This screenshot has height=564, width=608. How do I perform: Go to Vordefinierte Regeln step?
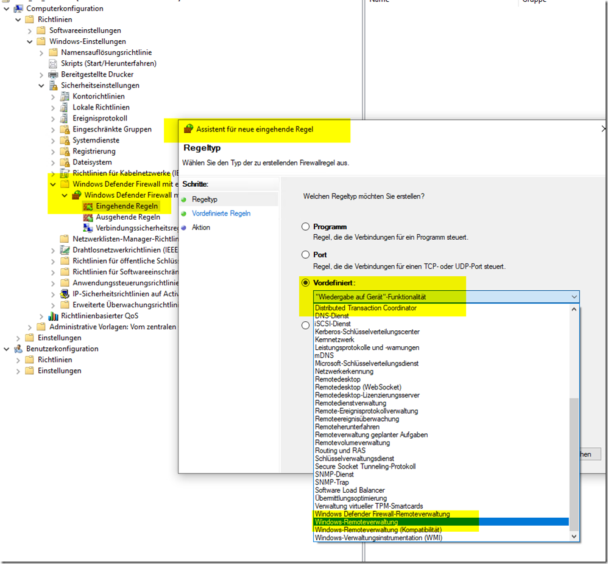pyautogui.click(x=221, y=214)
